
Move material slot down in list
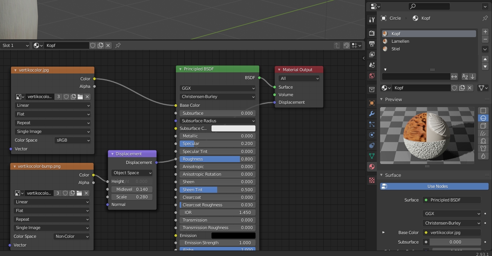point(485,67)
